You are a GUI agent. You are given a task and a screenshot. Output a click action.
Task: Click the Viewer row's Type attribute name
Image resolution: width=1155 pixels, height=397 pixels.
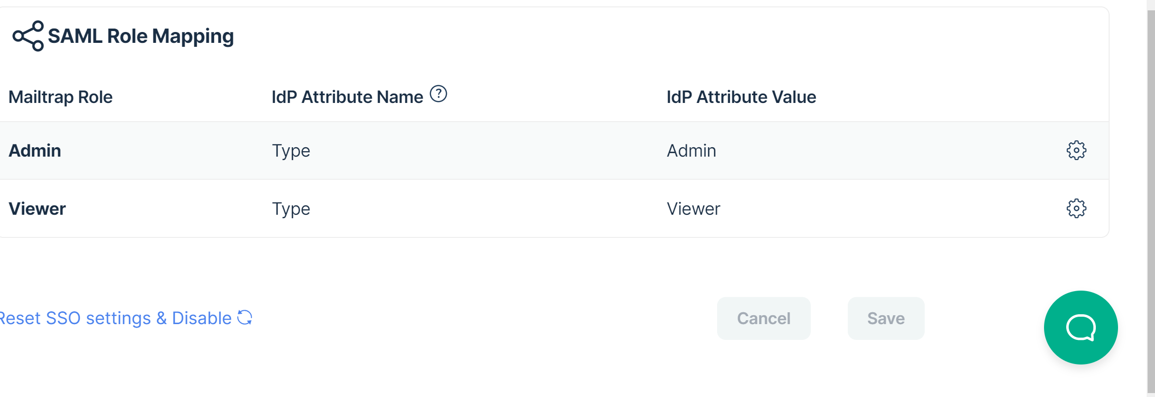pyautogui.click(x=291, y=209)
